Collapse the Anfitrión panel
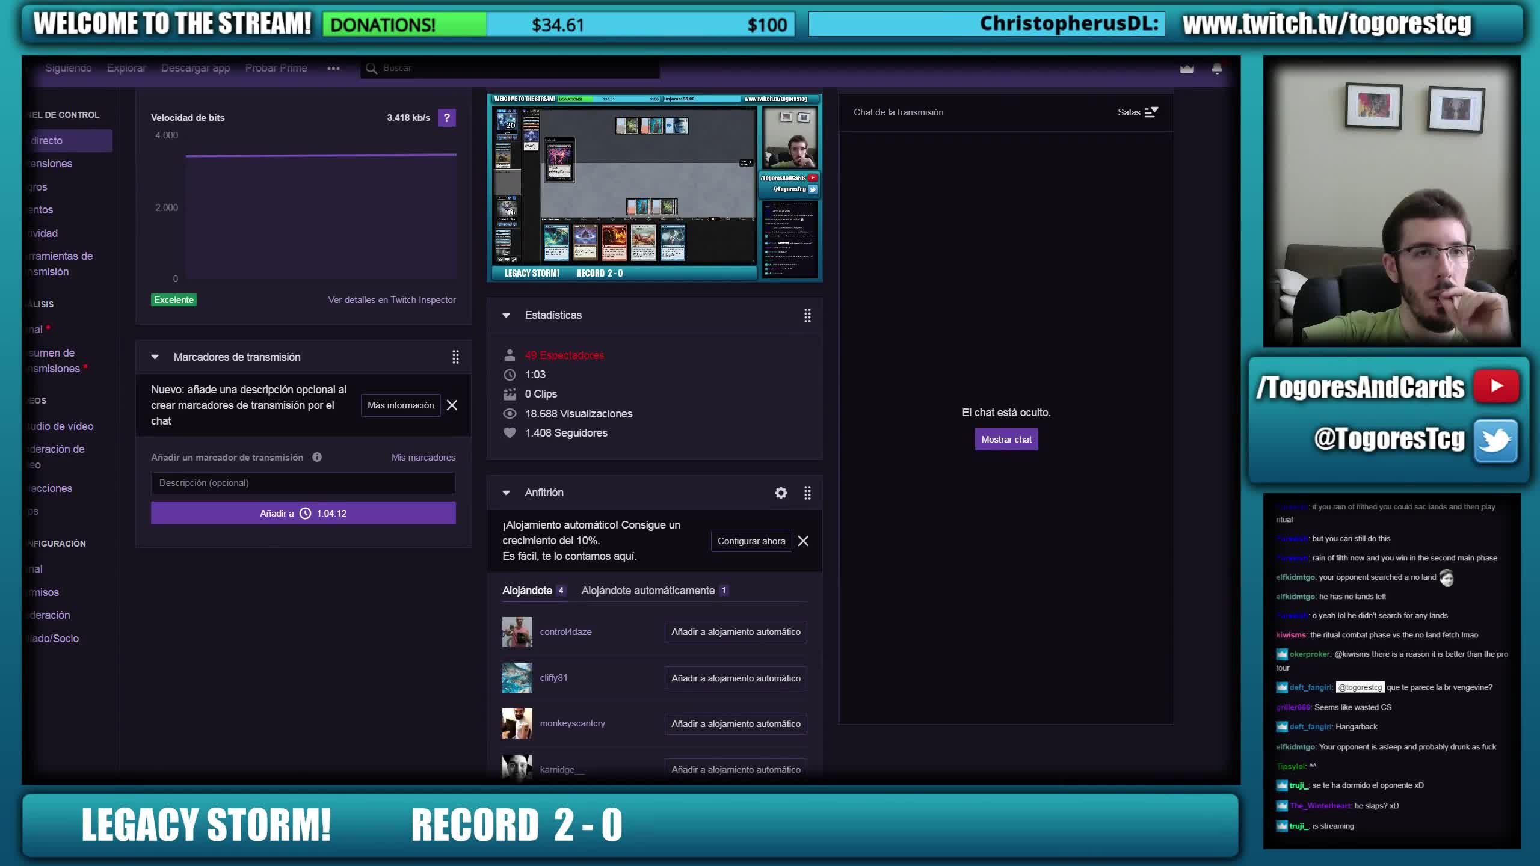This screenshot has height=866, width=1540. (x=506, y=493)
